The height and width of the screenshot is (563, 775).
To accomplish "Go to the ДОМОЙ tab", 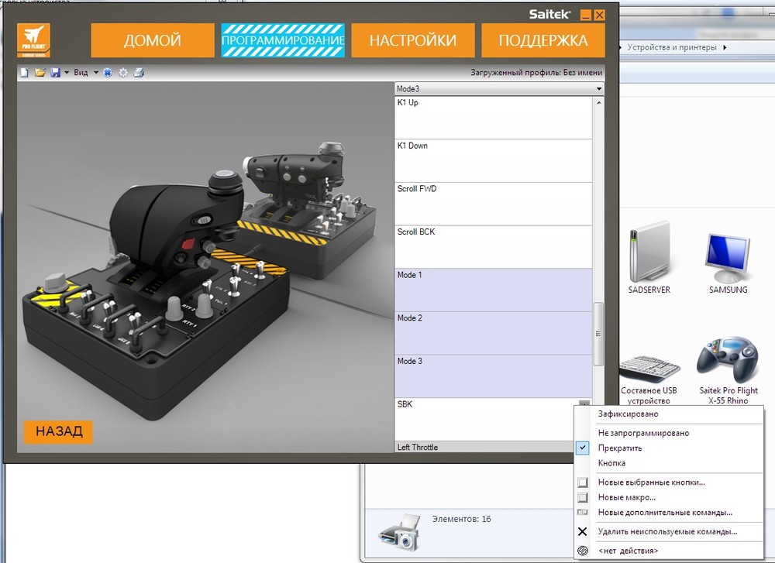I will [x=152, y=40].
